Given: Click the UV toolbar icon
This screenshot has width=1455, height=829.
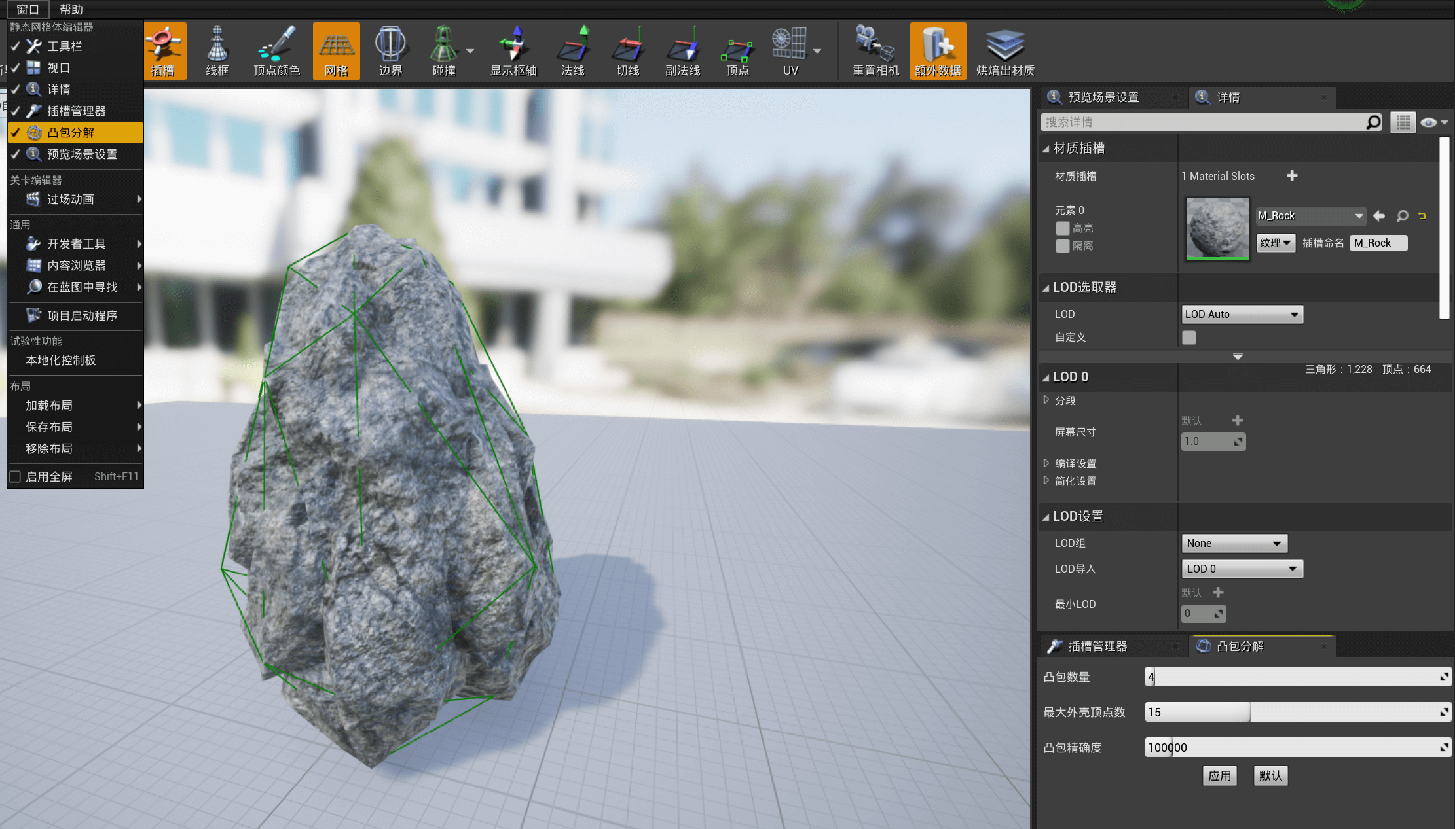Looking at the screenshot, I should 790,51.
